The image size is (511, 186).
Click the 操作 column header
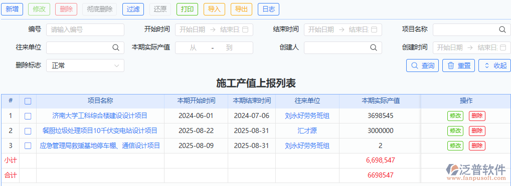pos(466,101)
